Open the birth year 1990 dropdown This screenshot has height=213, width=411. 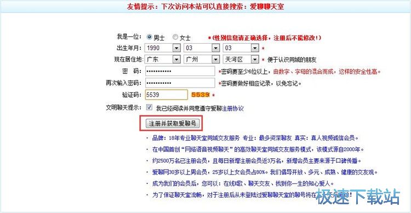coord(163,48)
